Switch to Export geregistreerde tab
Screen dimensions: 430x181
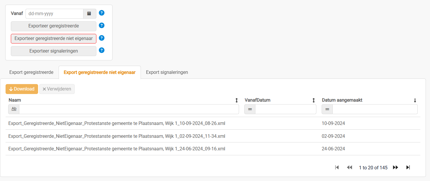31,72
